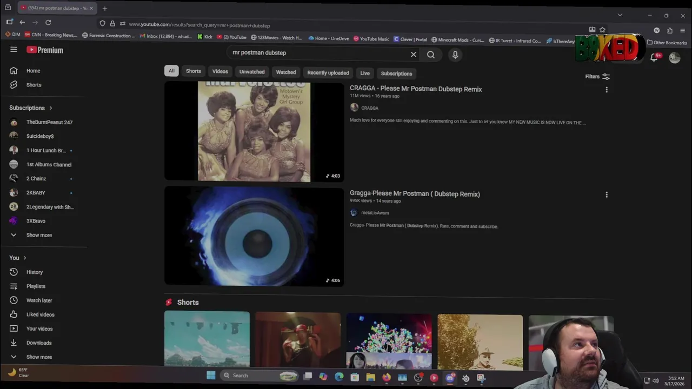Viewport: 692px width, 389px height.
Task: Select the Subscriptions filter chip
Action: [396, 73]
